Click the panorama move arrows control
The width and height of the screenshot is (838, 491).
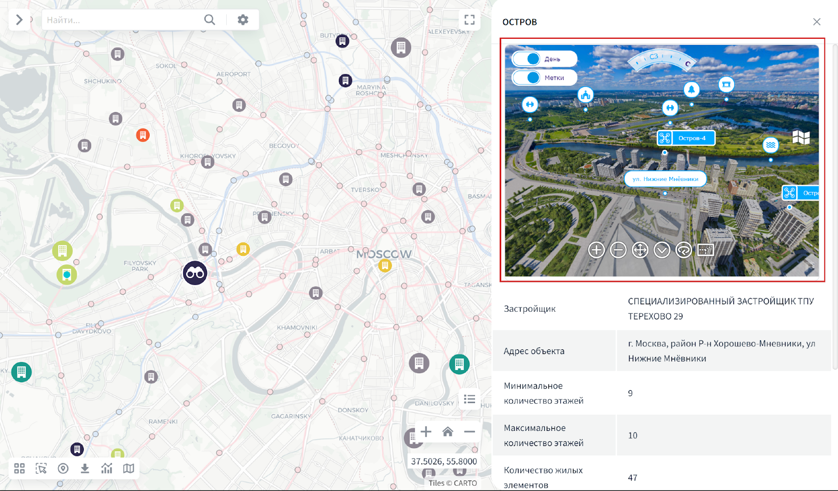640,250
